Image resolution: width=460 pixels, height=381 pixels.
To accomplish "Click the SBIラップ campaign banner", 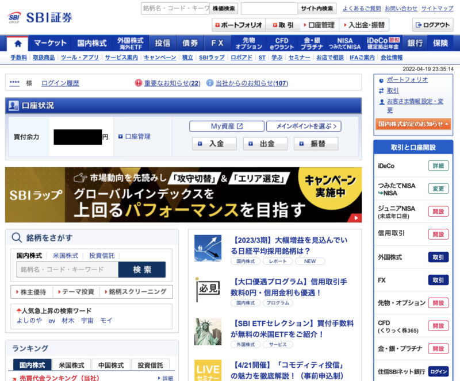I will coord(183,195).
